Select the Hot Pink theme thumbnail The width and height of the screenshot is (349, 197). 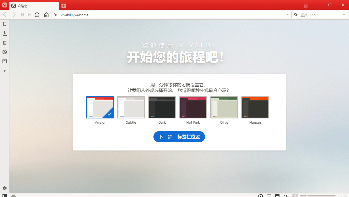click(x=193, y=107)
